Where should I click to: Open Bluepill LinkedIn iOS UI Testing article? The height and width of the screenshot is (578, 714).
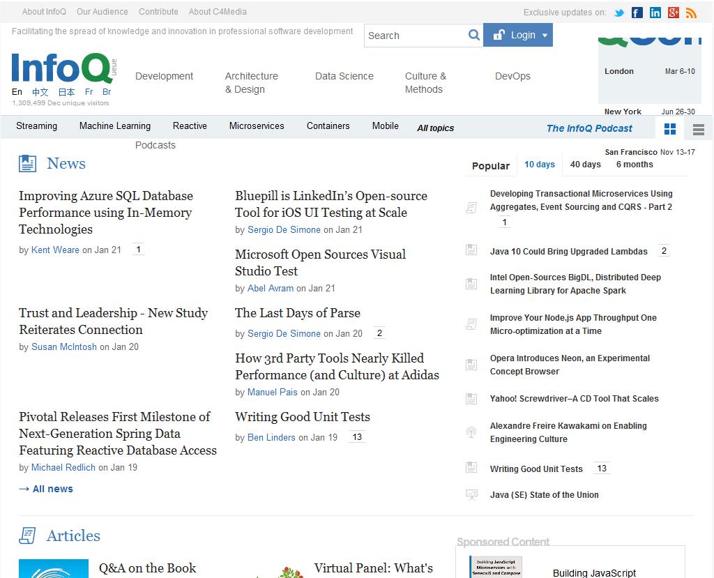(x=331, y=204)
